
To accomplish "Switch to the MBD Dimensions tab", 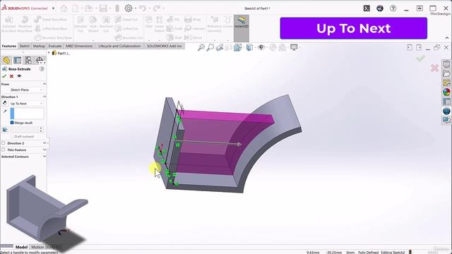I will coord(79,46).
